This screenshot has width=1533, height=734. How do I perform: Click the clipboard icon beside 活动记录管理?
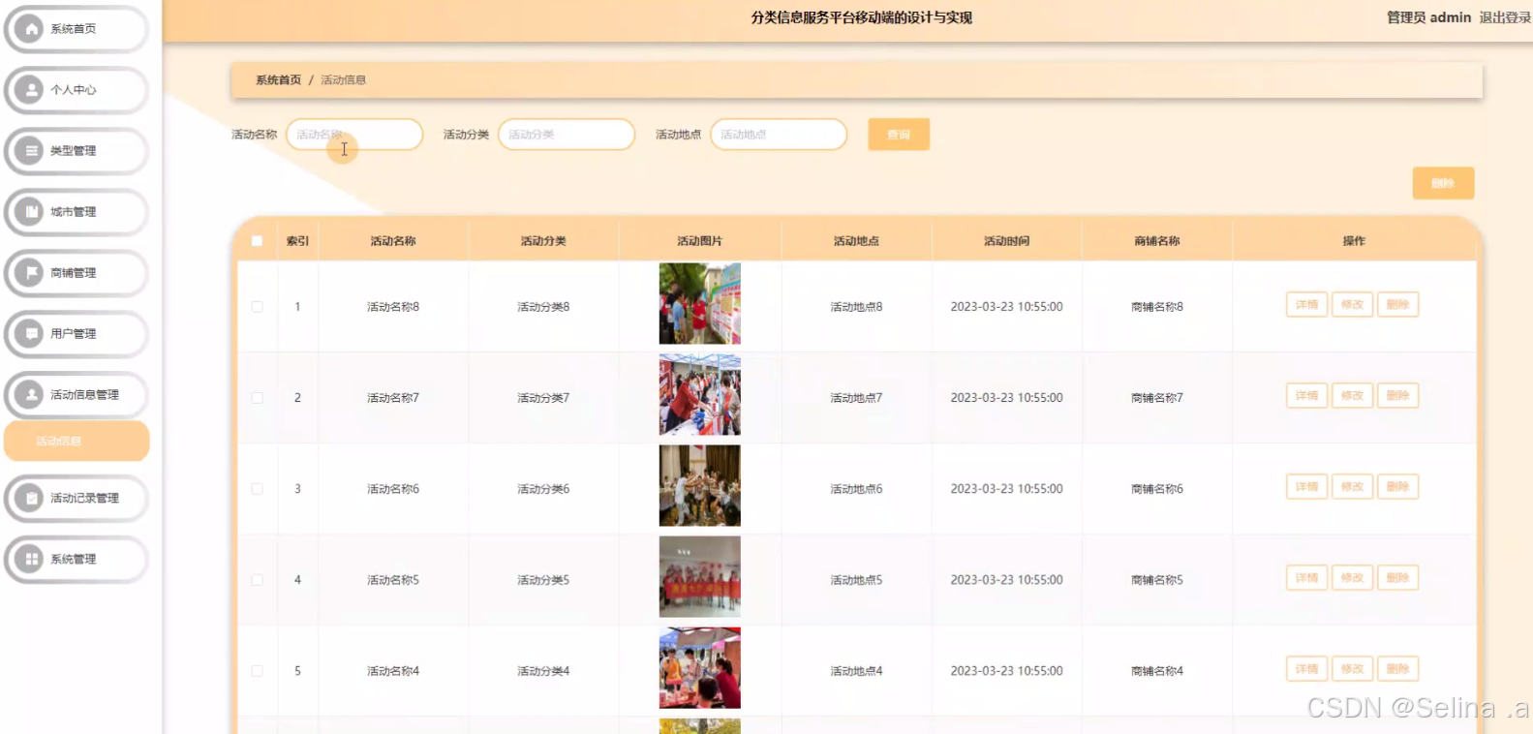[x=30, y=499]
